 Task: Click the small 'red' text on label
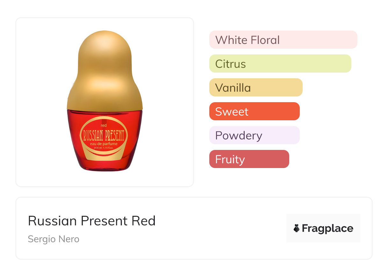[104, 125]
